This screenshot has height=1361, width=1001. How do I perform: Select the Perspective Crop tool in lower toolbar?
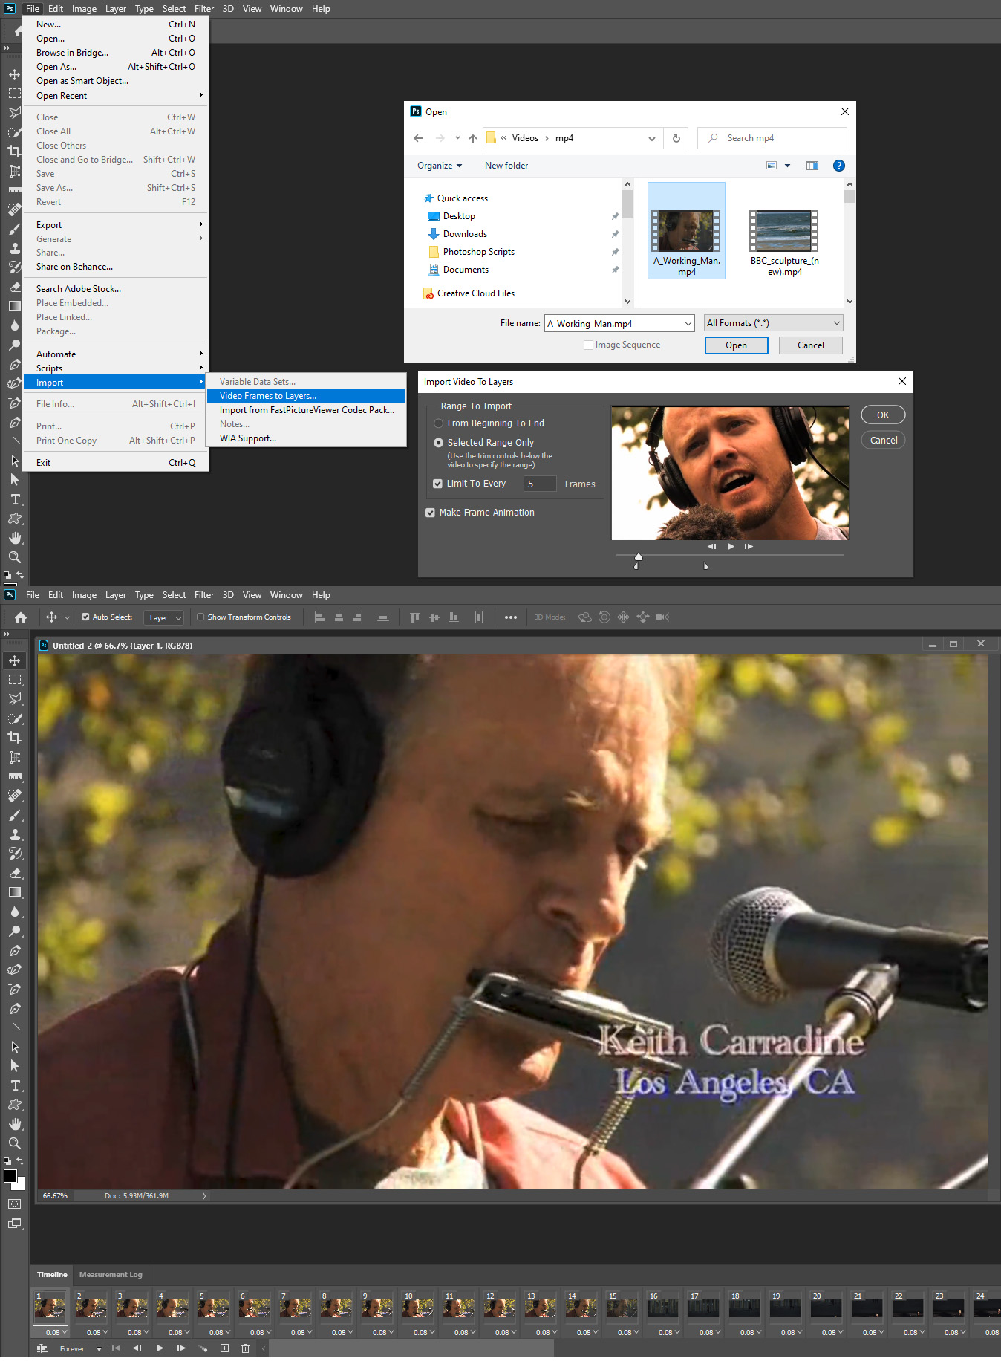point(15,757)
